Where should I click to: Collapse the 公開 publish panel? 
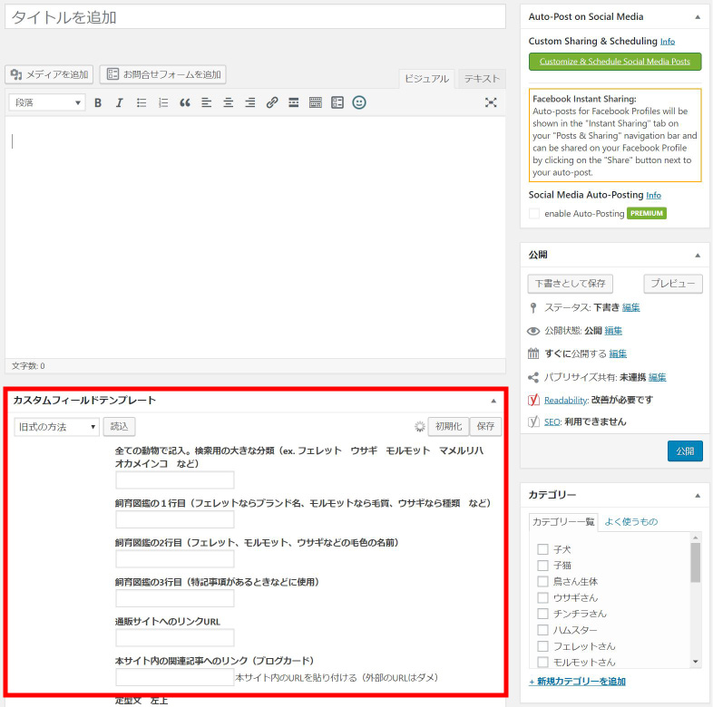click(697, 256)
